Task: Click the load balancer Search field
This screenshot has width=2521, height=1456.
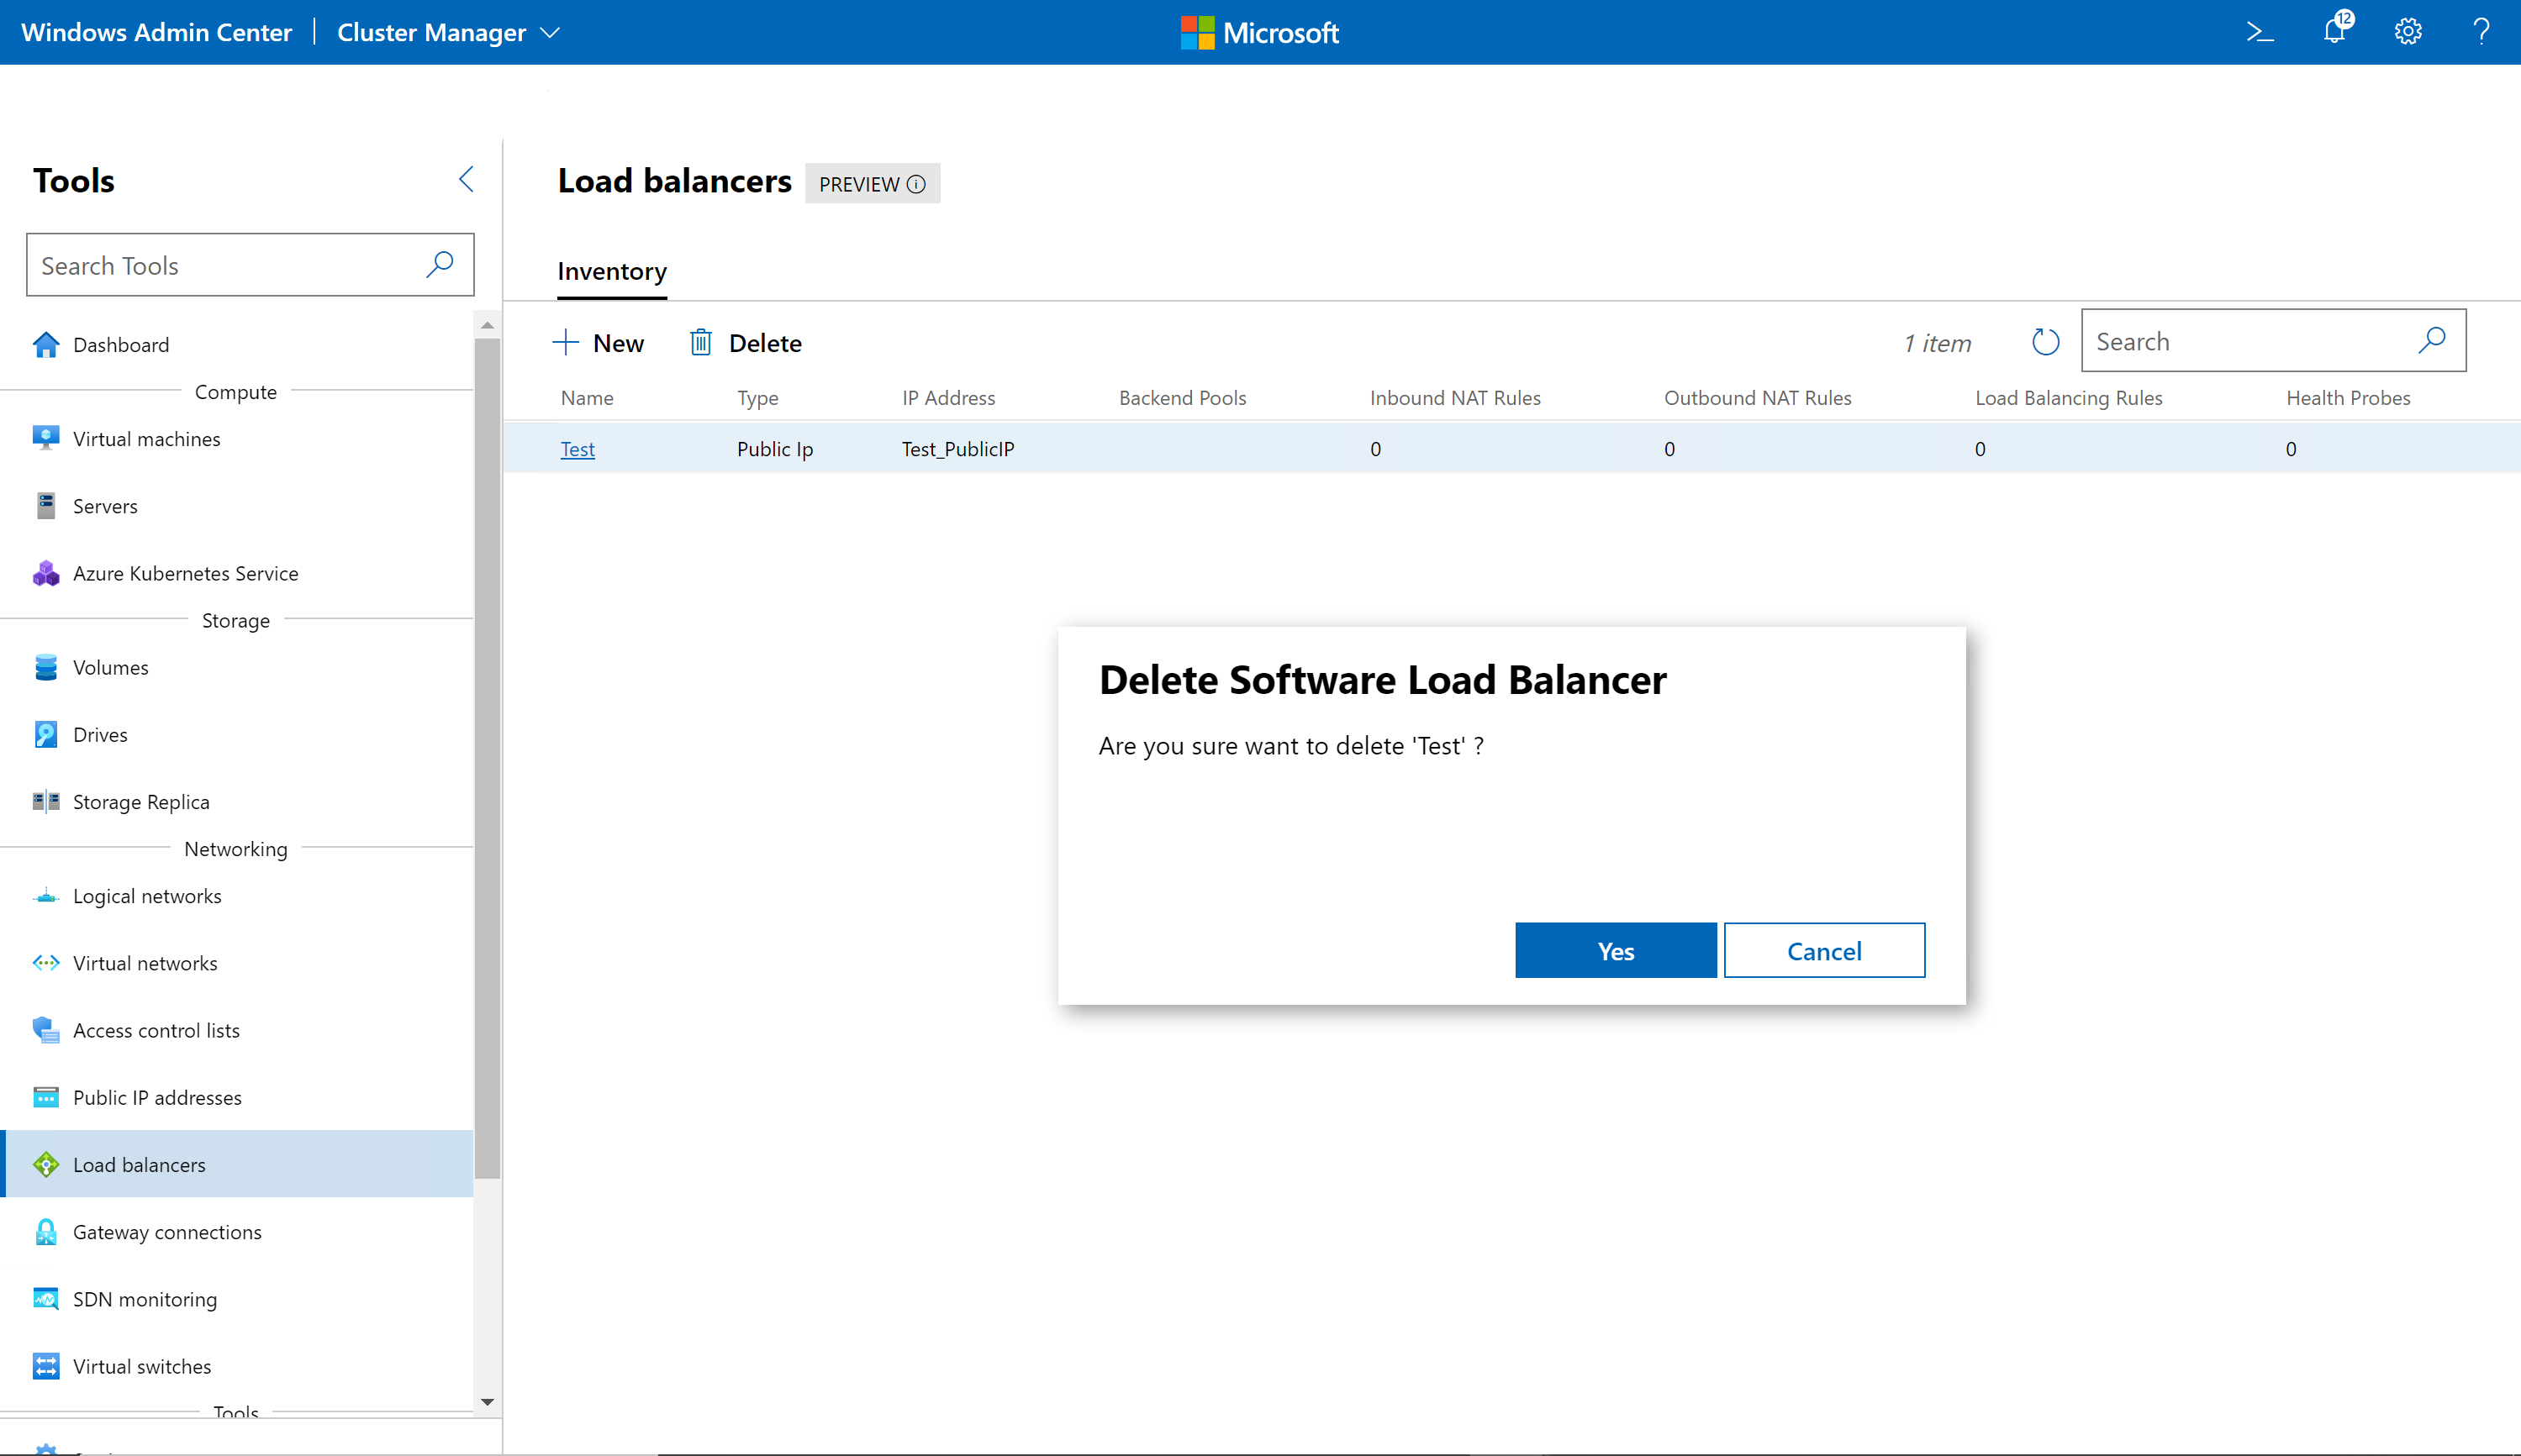Action: (2251, 342)
